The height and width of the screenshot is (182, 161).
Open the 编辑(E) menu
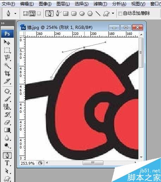point(27,4)
